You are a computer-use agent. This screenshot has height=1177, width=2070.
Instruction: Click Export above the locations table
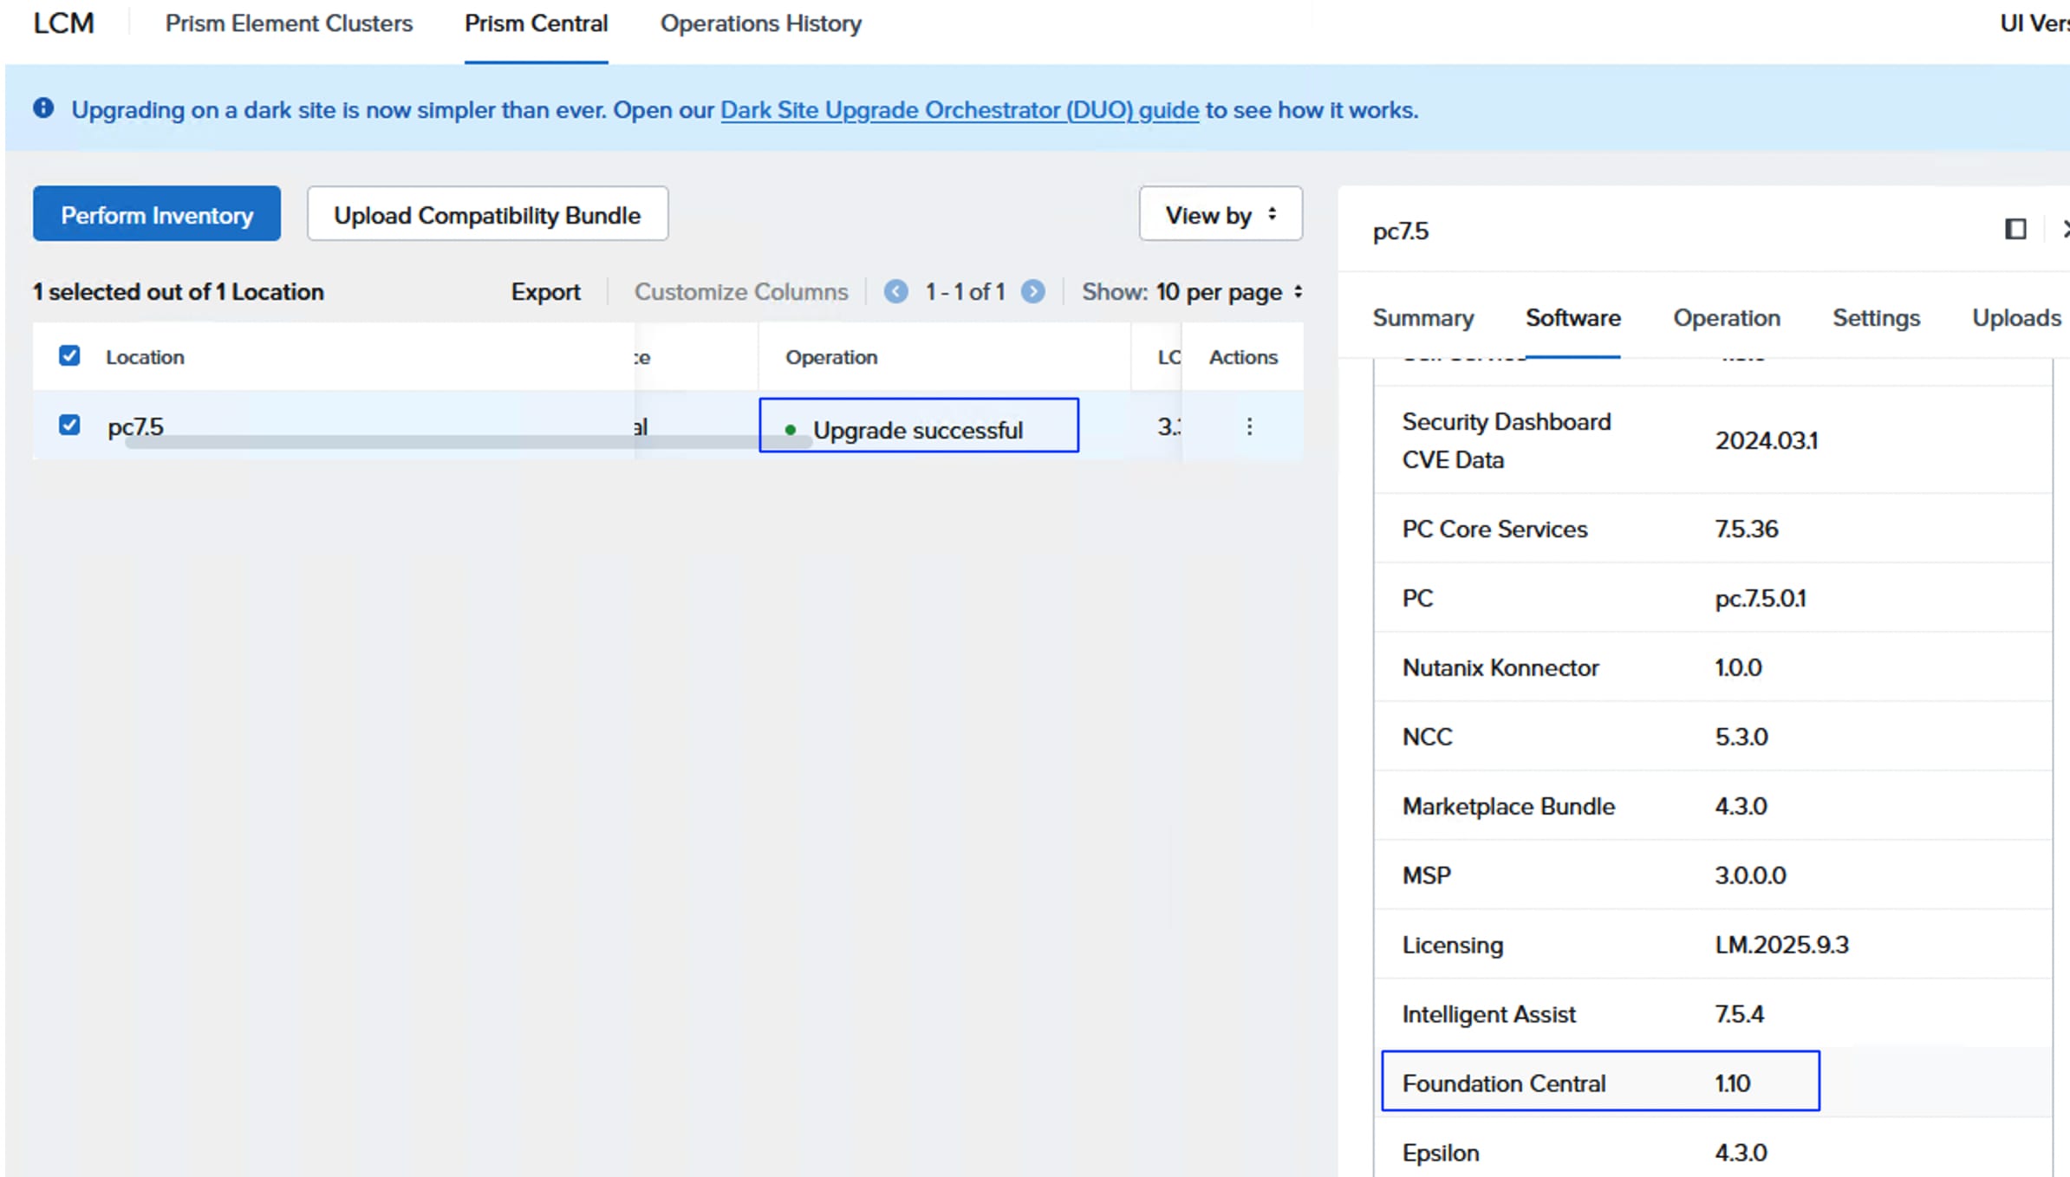545,292
